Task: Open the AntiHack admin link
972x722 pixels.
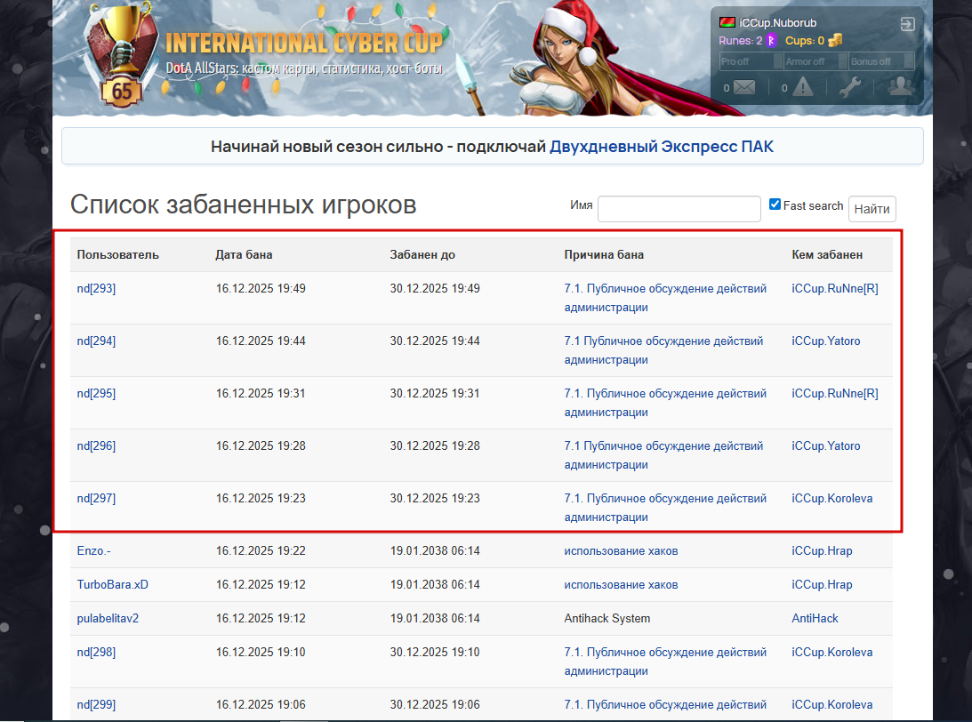Action: point(815,619)
